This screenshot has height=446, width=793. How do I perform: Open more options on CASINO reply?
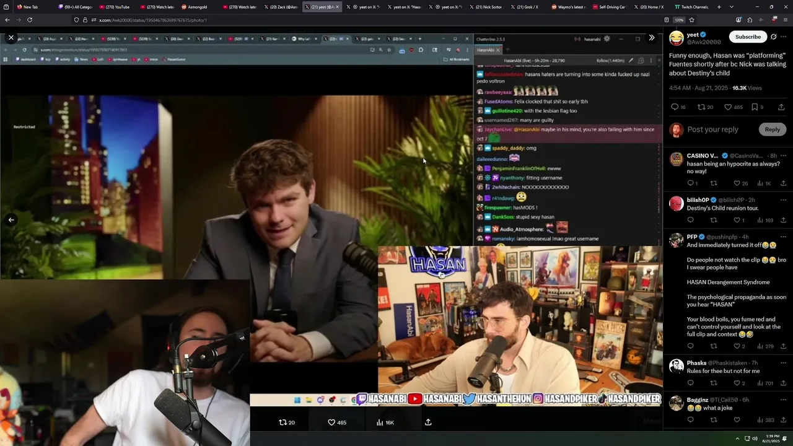click(x=783, y=155)
